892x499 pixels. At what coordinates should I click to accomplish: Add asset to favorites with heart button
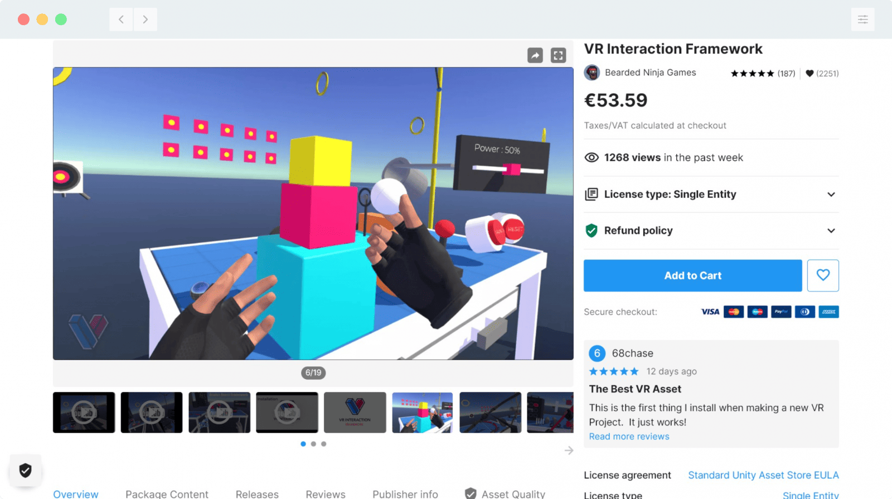click(x=823, y=275)
